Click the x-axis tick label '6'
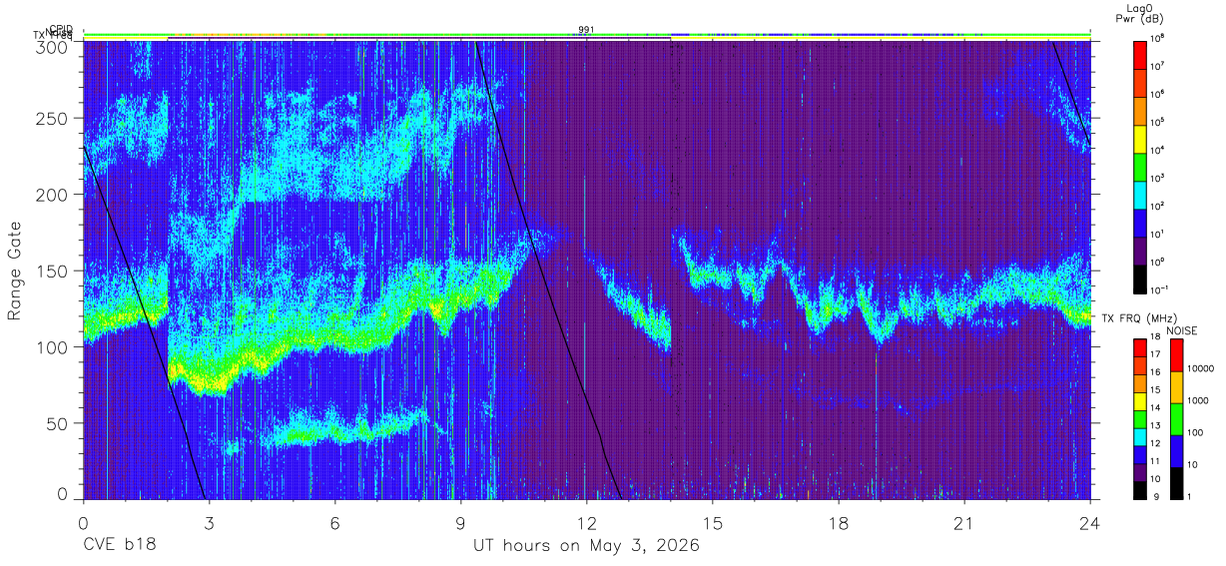This screenshot has height=566, width=1226. coord(334,523)
